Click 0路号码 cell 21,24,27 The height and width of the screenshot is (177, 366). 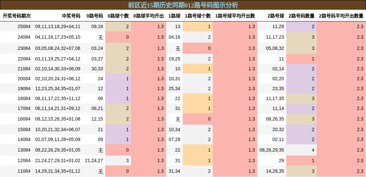(x=94, y=160)
